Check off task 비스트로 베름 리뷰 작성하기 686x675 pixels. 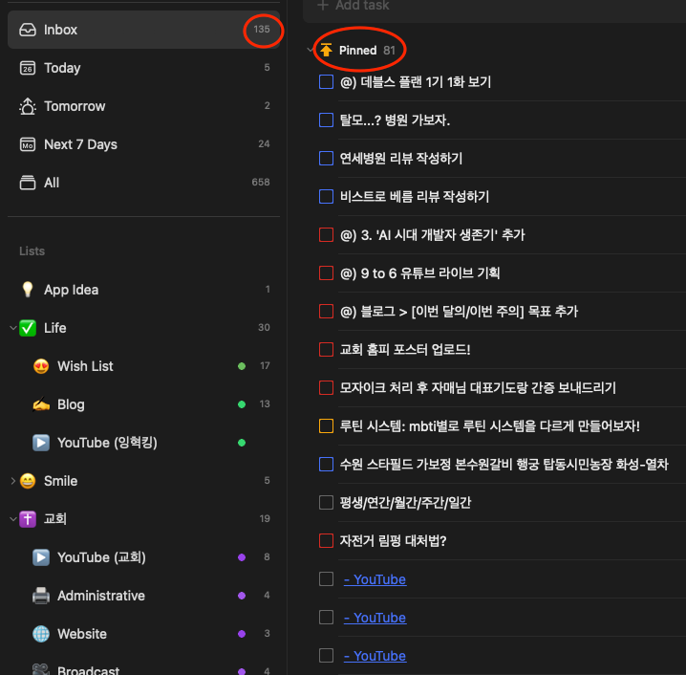(326, 197)
